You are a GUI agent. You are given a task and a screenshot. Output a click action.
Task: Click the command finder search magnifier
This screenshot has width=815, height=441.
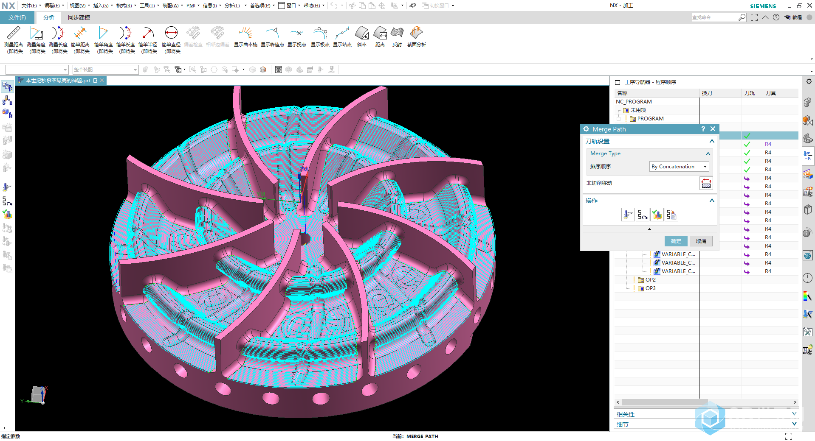click(742, 17)
